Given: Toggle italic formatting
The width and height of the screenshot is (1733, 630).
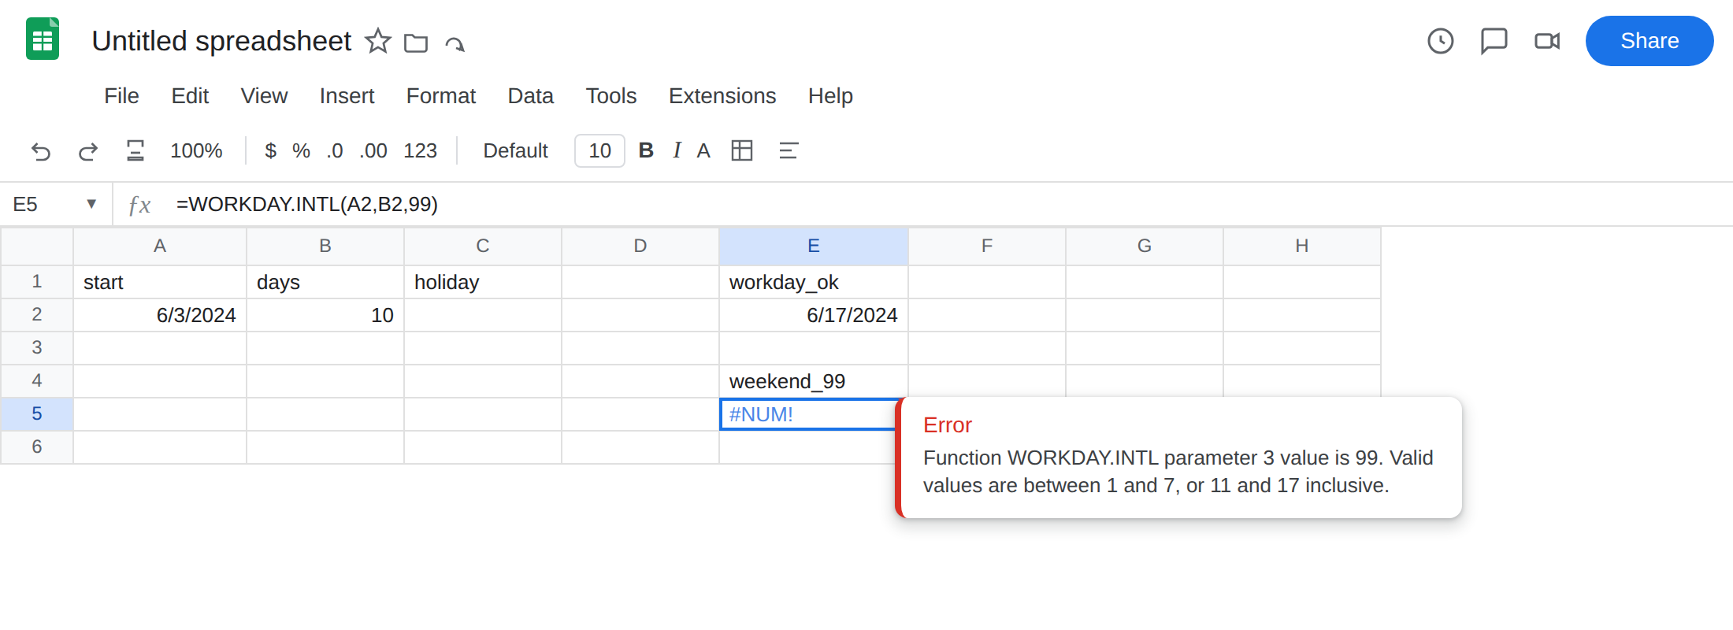Looking at the screenshot, I should tap(677, 150).
